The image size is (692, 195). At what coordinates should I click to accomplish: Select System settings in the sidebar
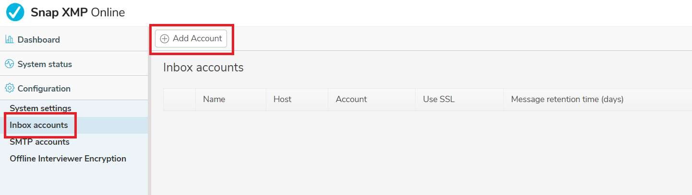[40, 108]
